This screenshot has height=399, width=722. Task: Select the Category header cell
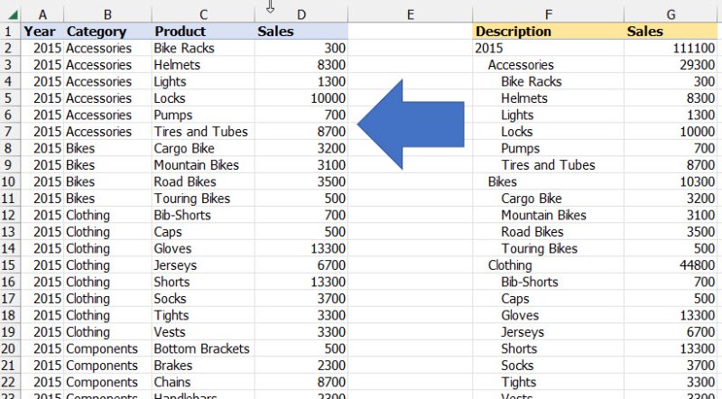pyautogui.click(x=97, y=31)
